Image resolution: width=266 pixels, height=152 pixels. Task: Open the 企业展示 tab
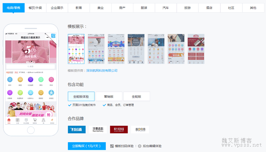tap(57, 8)
